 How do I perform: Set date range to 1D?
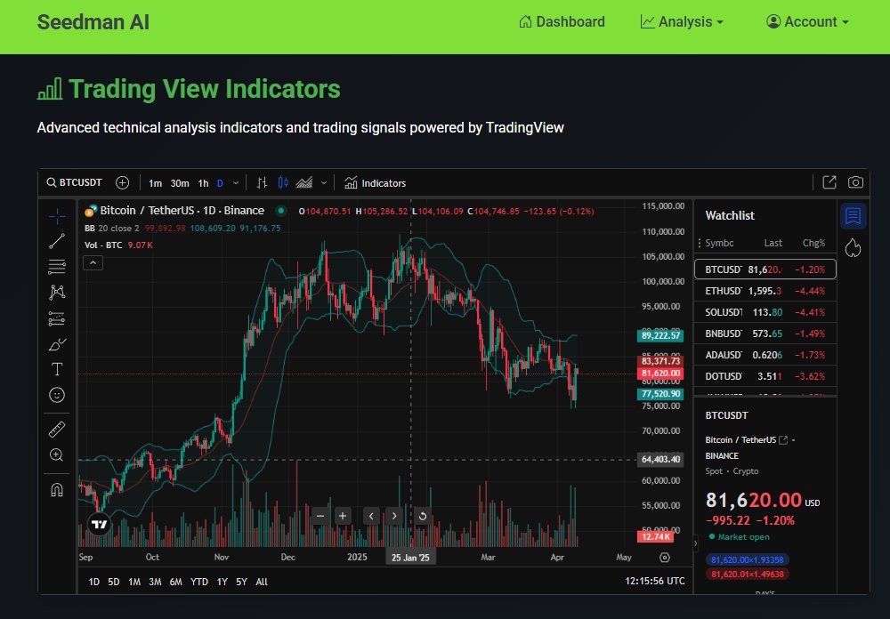coord(94,582)
